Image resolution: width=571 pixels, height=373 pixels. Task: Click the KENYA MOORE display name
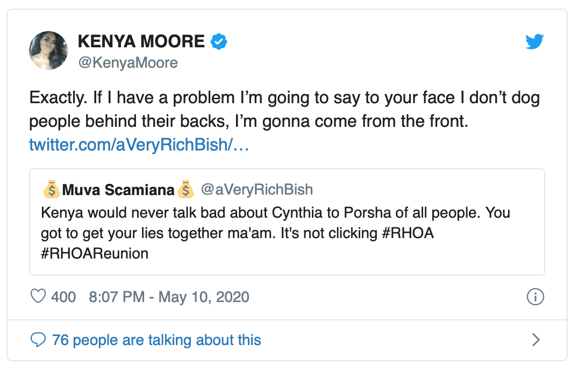point(141,41)
